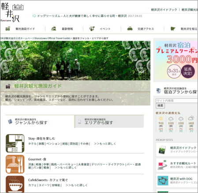Viewport: 198px width, 193px height.
Task: Click >>もっと詳しく in the Cafe&Sweets row
Action: point(76,185)
